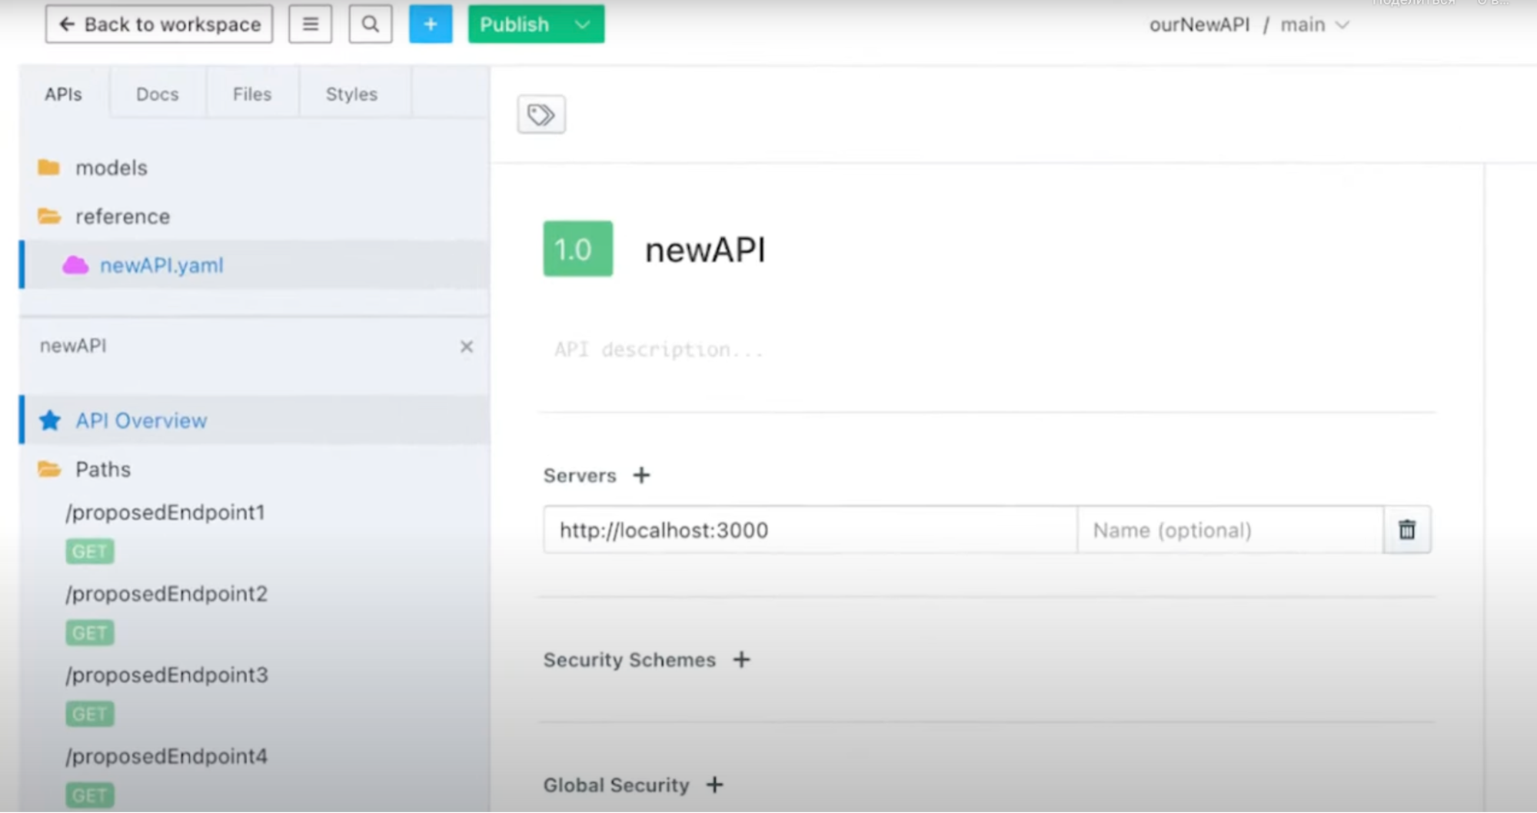Click the green 1.0 version badge
The image size is (1537, 813).
tap(576, 248)
